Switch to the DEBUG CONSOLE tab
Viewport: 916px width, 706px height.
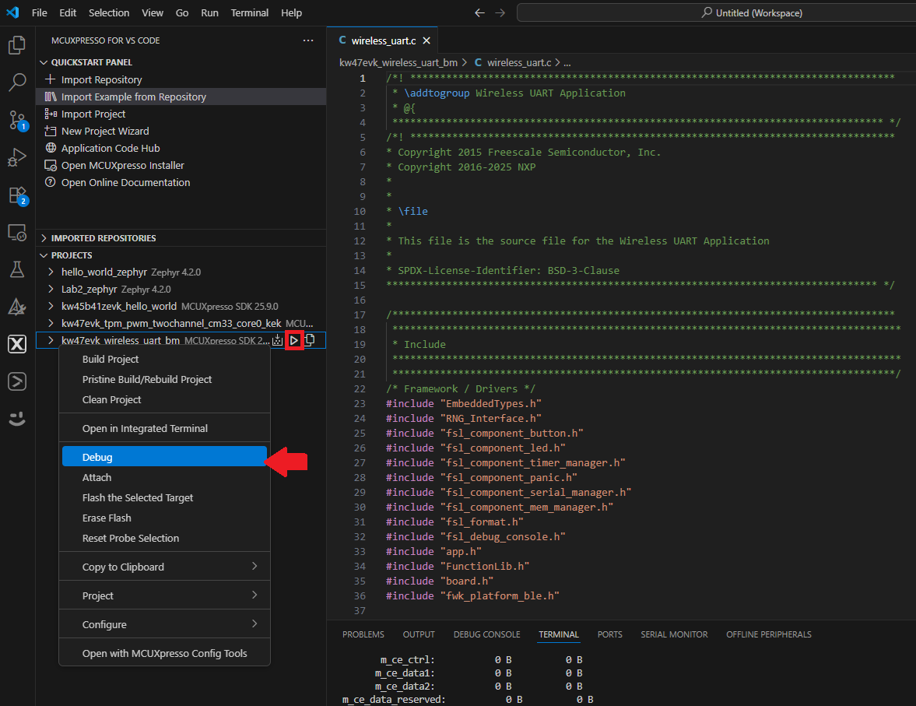[486, 634]
